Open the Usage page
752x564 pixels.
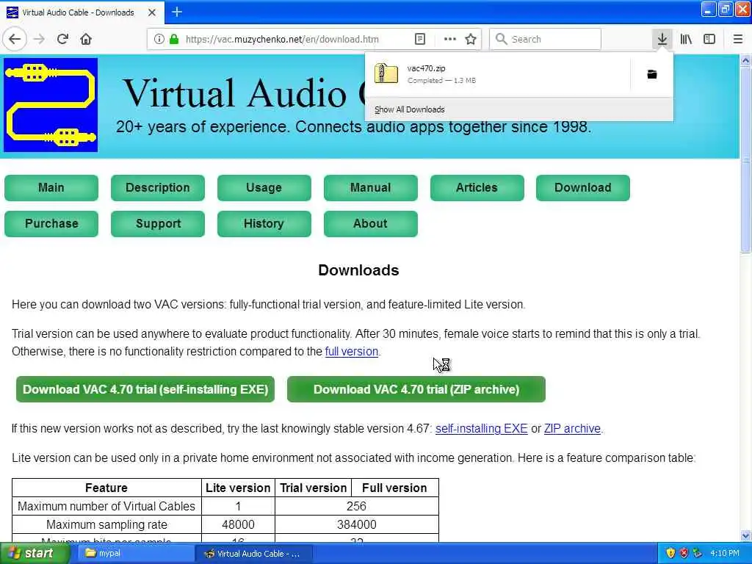[x=264, y=187]
